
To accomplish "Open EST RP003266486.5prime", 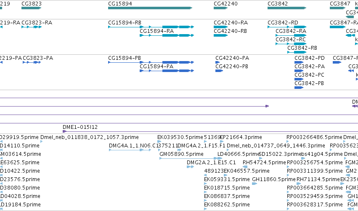I will coord(288,142).
